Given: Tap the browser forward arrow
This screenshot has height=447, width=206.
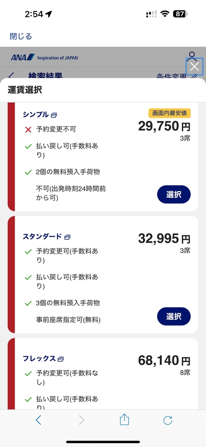Looking at the screenshot, I should (x=81, y=420).
